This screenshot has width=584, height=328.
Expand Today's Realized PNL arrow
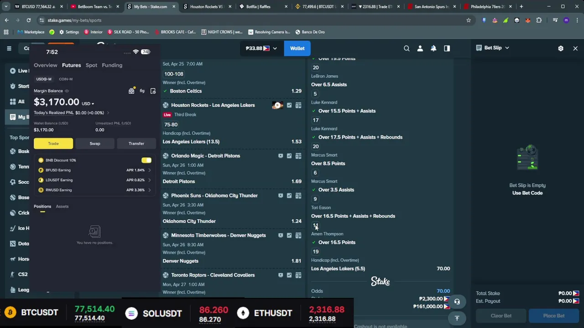108,113
